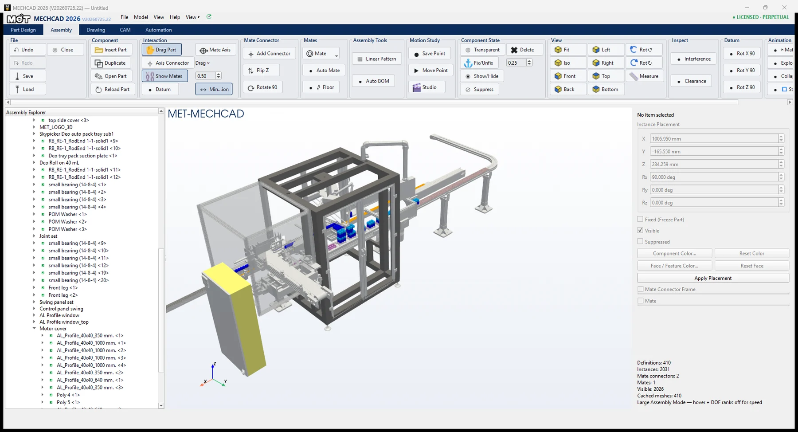Screen dimensions: 798x432
Task: Toggle Show/Hide component state
Action: click(482, 76)
